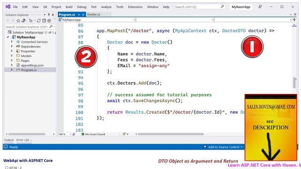
Task: Click the Properties folder icon
Action: (x=18, y=51)
